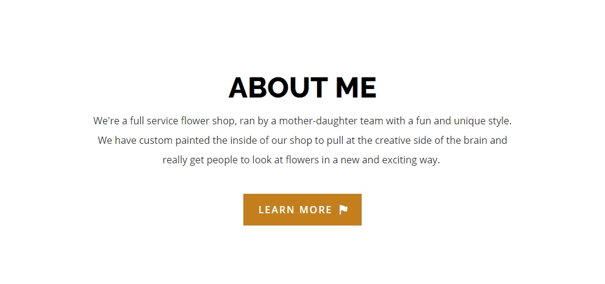Click the line starting "really get people"
The width and height of the screenshot is (605, 284).
click(x=301, y=160)
